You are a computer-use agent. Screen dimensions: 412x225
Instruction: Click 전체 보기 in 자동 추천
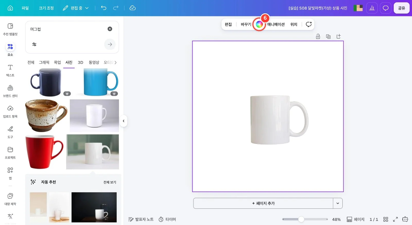[x=110, y=182]
